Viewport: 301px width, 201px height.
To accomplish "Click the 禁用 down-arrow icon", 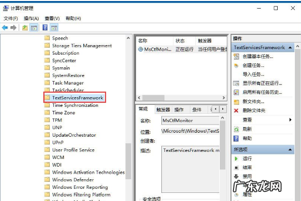I will click(x=236, y=176).
